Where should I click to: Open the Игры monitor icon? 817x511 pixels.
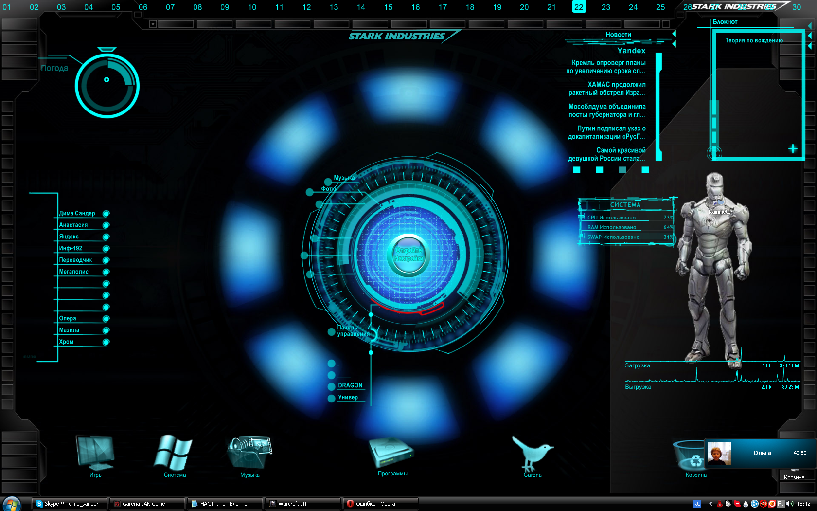pyautogui.click(x=95, y=453)
